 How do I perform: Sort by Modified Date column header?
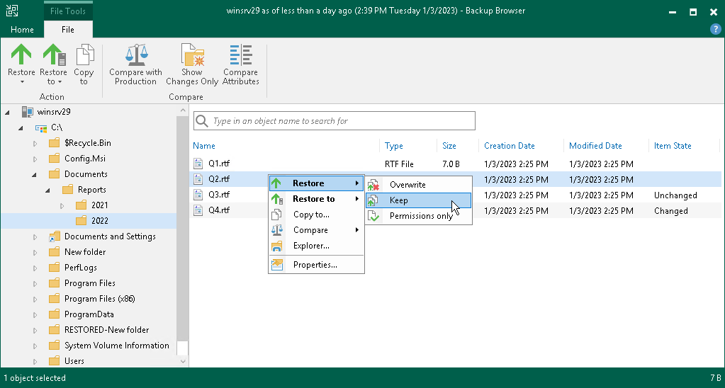point(595,146)
